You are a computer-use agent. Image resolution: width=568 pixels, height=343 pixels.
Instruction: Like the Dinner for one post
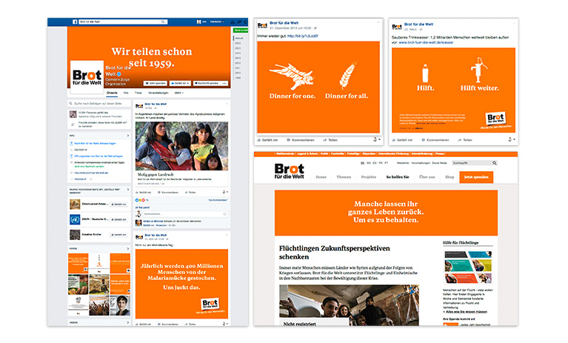[x=267, y=140]
